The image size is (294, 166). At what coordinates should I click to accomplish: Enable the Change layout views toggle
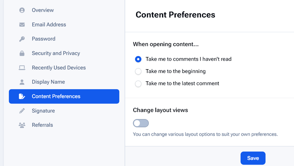141,123
